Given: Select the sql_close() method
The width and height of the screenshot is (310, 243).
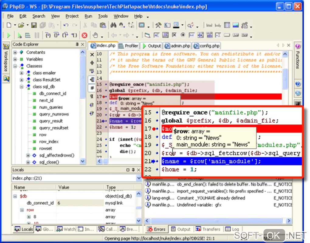Looking at the screenshot, I should pyautogui.click(x=49, y=162).
